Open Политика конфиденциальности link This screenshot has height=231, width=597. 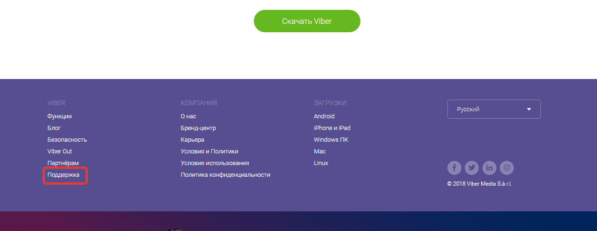[225, 175]
